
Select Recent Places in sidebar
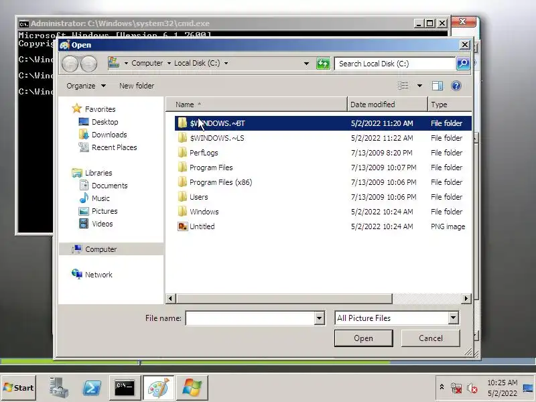(x=108, y=147)
